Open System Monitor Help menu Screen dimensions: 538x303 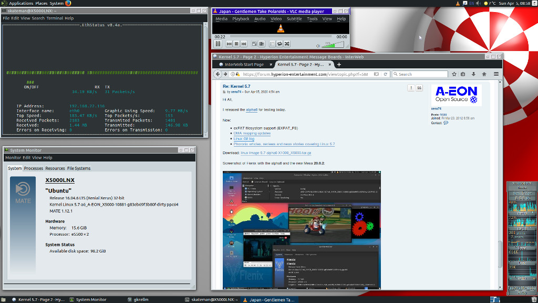coord(48,158)
